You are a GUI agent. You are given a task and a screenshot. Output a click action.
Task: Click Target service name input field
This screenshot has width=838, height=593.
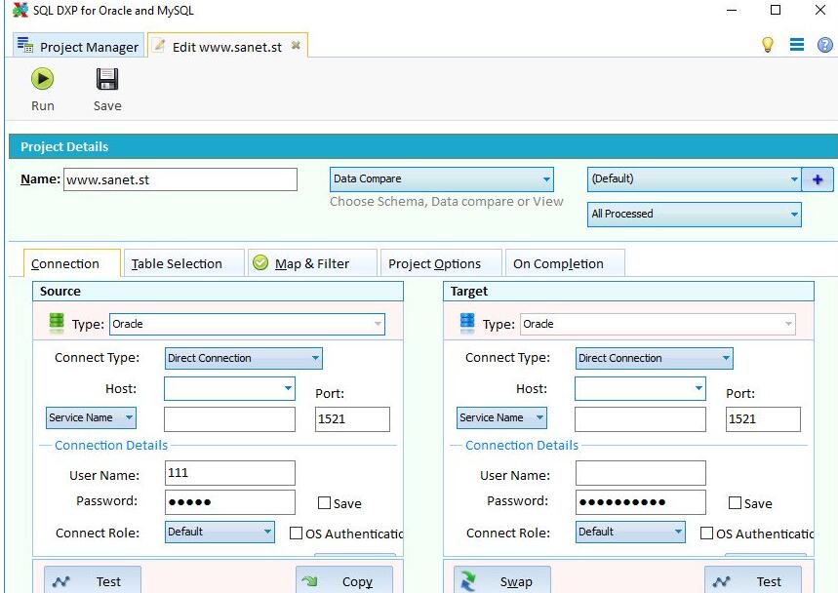pos(640,419)
